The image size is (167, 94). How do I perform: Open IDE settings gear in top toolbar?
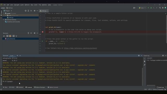(163, 8)
